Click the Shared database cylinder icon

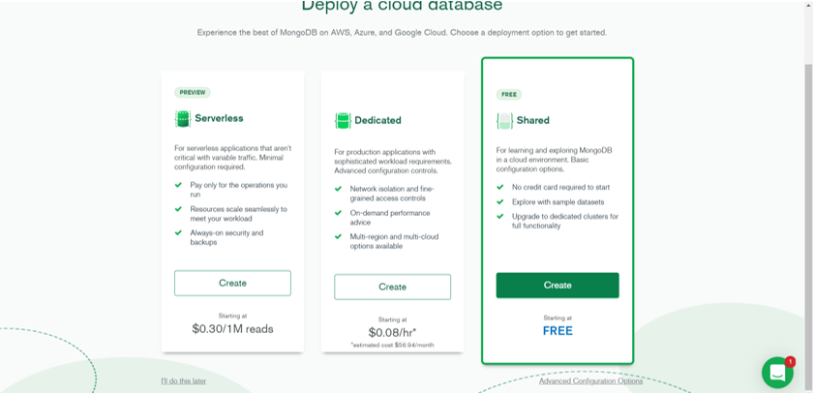504,121
